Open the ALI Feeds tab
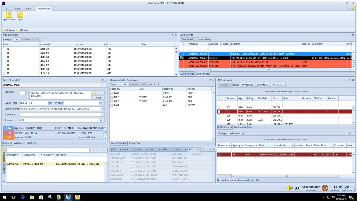Screen dimensions: 357x201 click(32, 143)
